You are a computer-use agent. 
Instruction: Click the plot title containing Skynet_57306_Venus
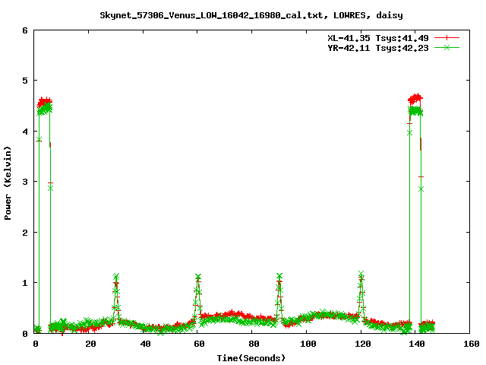[x=241, y=15]
